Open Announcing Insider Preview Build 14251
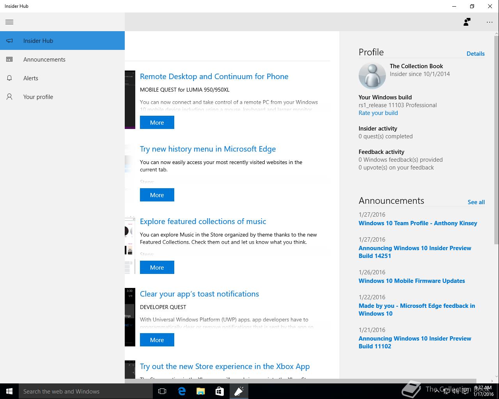The height and width of the screenshot is (399, 499). (x=415, y=252)
